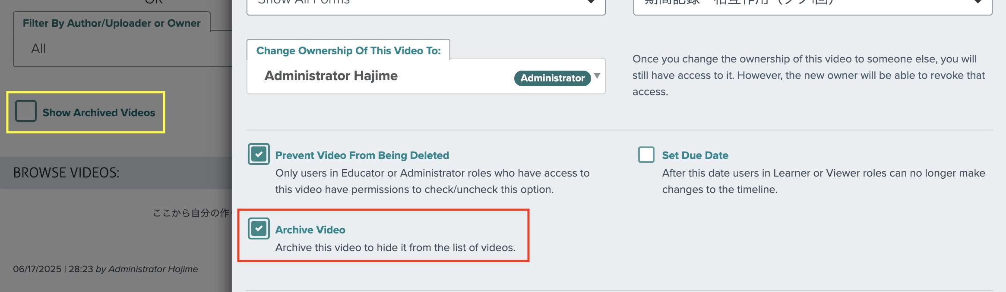The height and width of the screenshot is (292, 1006).
Task: Select the Filter By Author/Uploader or Owner tab
Action: click(111, 23)
